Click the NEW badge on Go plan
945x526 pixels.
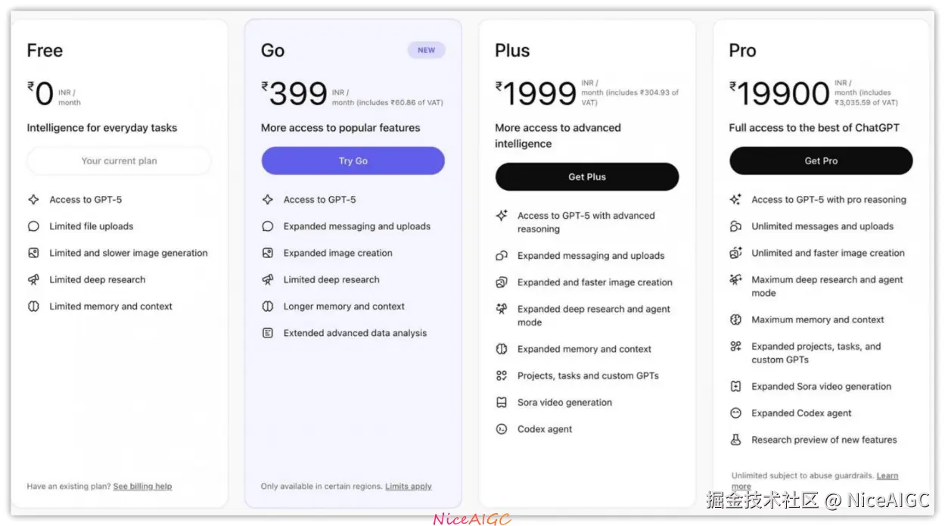click(x=426, y=51)
